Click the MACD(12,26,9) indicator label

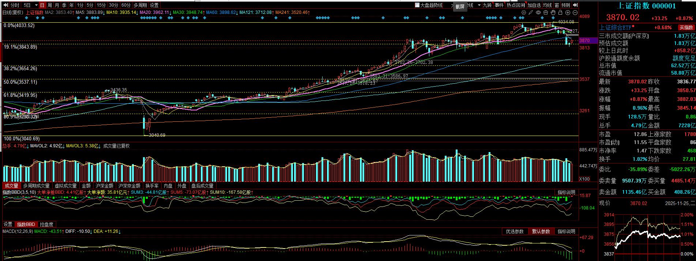(x=18, y=231)
